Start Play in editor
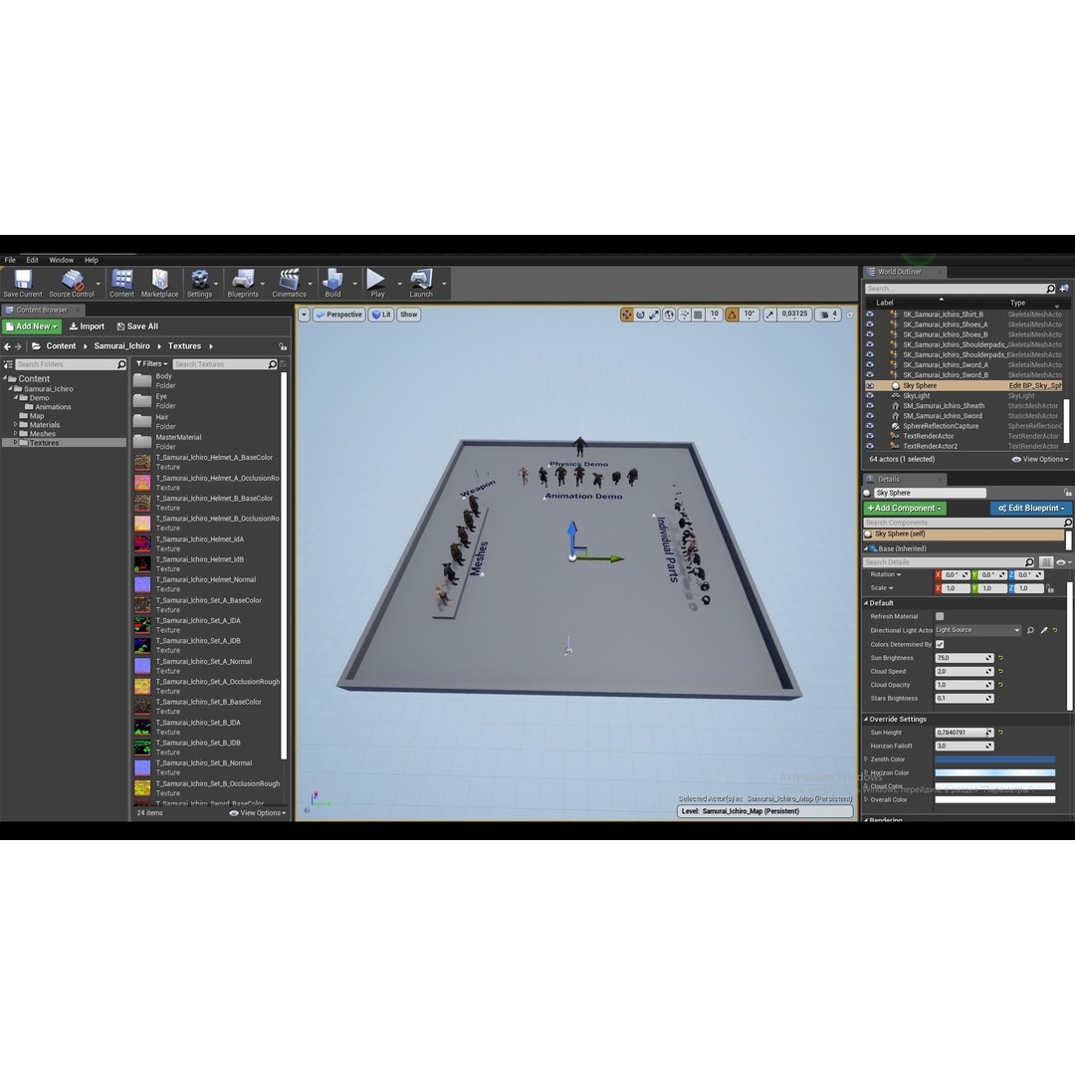 (377, 283)
